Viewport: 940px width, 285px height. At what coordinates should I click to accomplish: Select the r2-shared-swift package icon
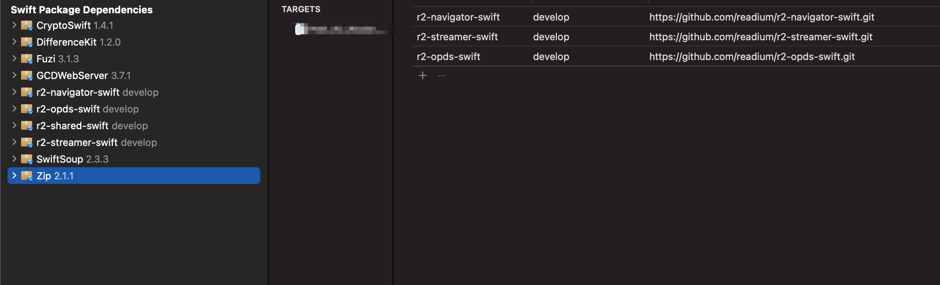[27, 126]
